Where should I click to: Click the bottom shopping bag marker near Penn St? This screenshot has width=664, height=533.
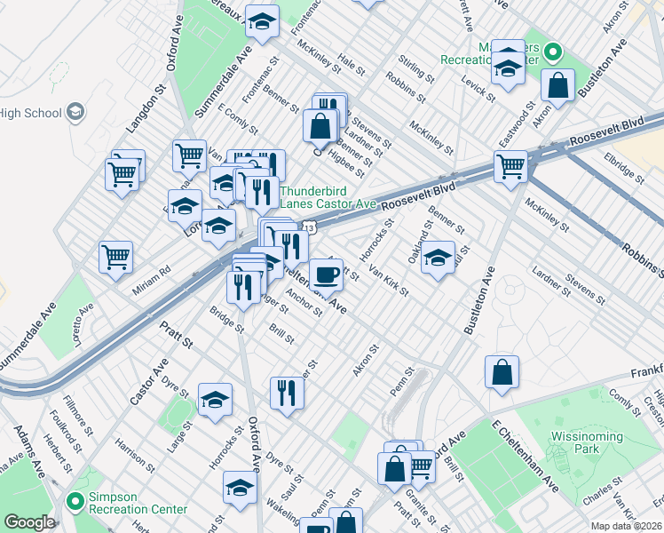click(x=346, y=521)
